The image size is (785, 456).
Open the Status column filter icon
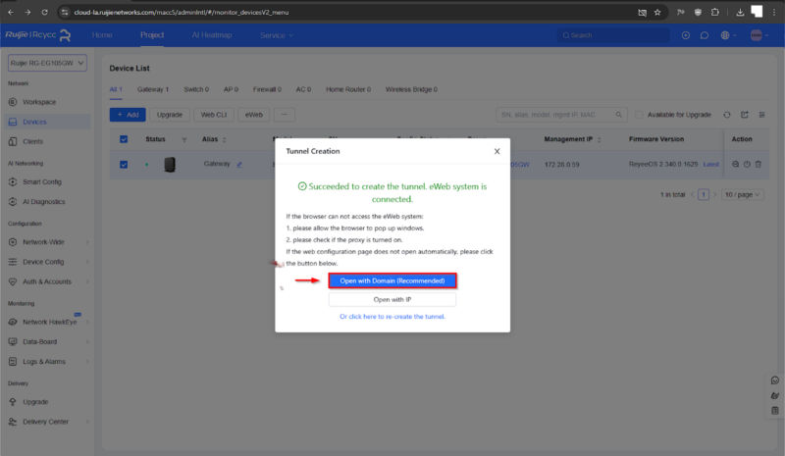pos(184,139)
